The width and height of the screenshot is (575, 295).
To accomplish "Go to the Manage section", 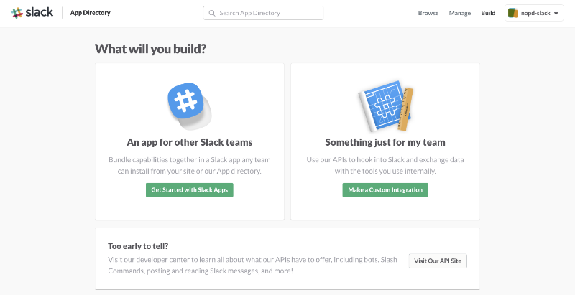I will click(460, 13).
